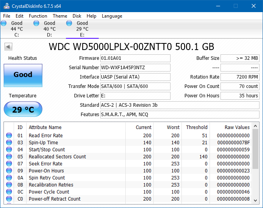Close the CrystalDiskInfo window
Image resolution: width=263 pixels, height=208 pixels.
coord(254,6)
